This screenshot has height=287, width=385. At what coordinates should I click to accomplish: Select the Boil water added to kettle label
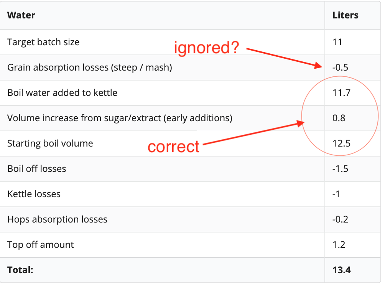62,93
